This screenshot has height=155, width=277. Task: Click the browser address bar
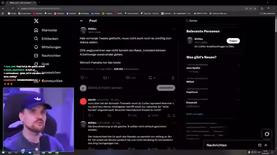pyautogui.click(x=131, y=9)
